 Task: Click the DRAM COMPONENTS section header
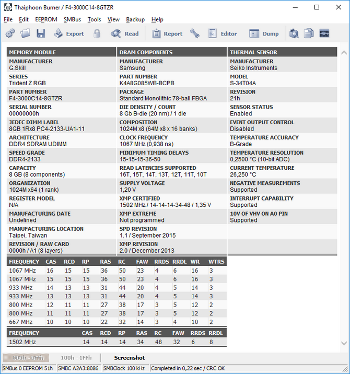(x=171, y=52)
